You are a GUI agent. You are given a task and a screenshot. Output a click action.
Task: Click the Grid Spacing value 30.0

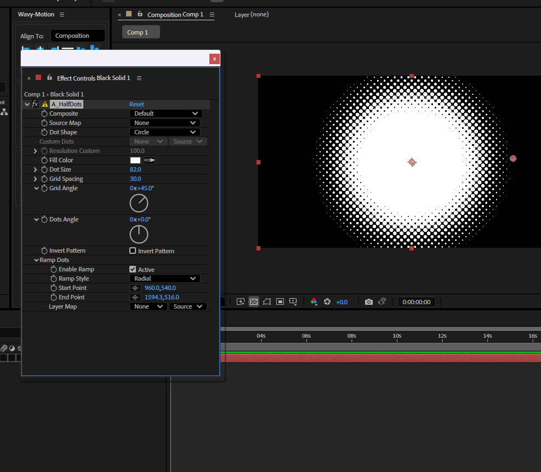pyautogui.click(x=135, y=179)
